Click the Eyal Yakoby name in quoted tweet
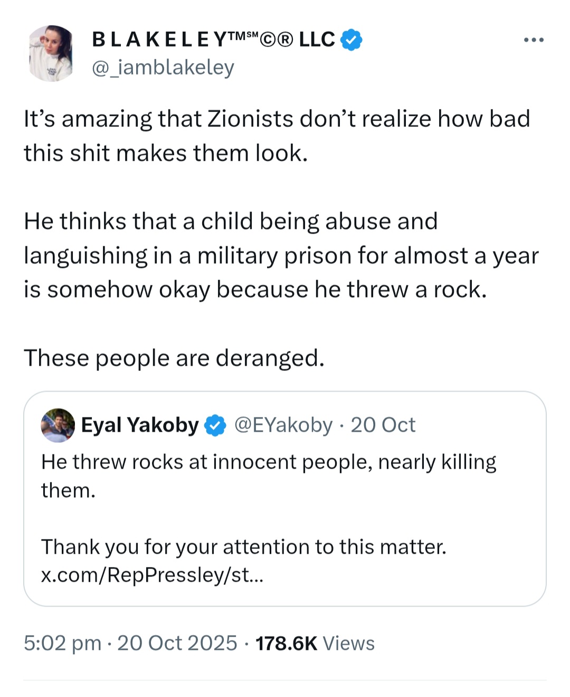This screenshot has height=697, width=570. (x=140, y=425)
